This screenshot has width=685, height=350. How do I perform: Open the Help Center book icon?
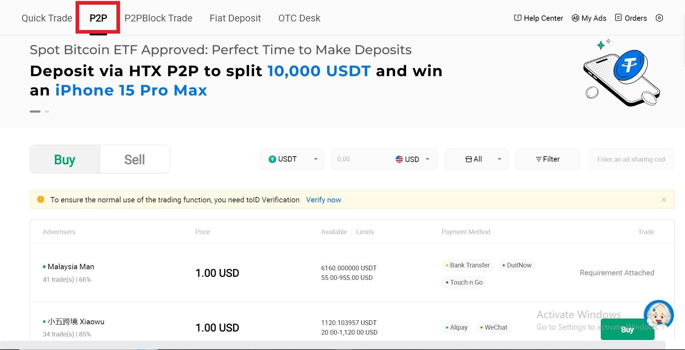(517, 18)
